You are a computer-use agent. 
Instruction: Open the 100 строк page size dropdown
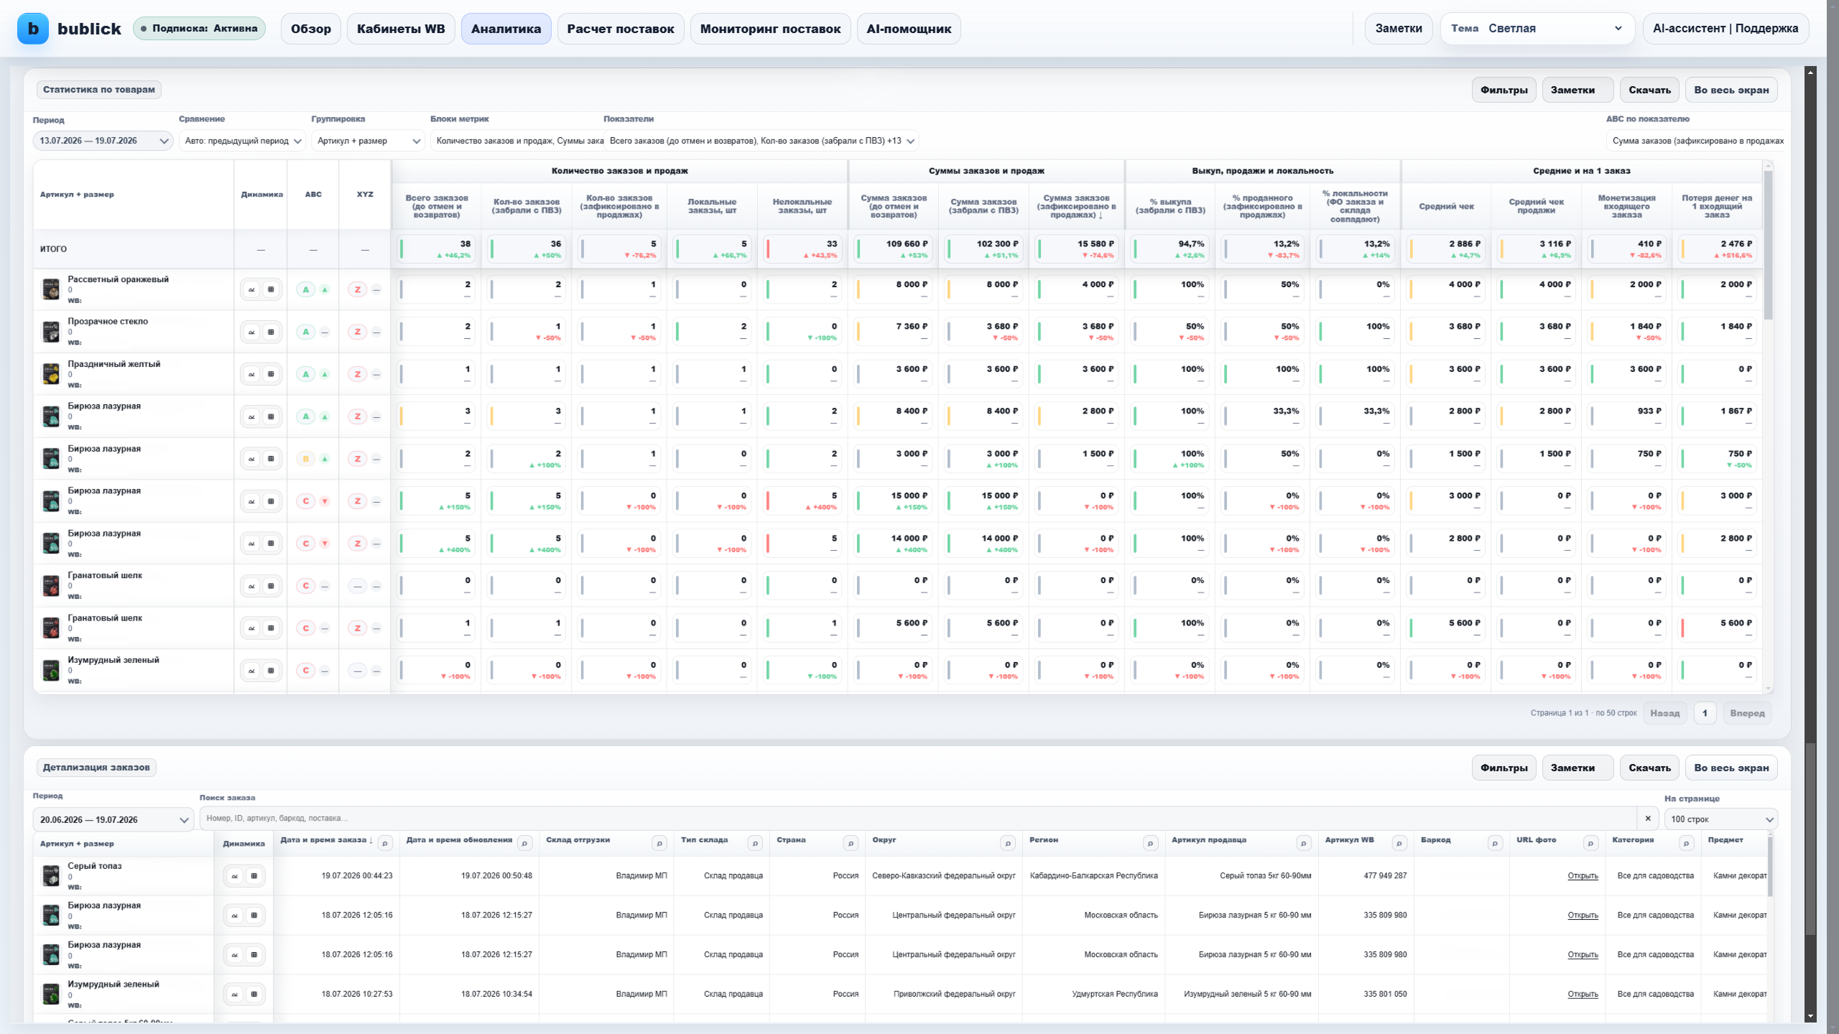pyautogui.click(x=1721, y=819)
